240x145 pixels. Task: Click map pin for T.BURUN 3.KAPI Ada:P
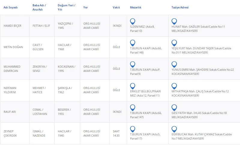point(132,64)
